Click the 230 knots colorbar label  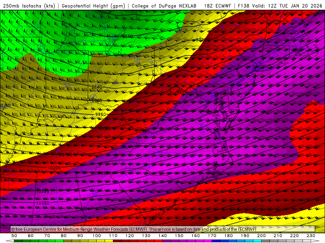point(311,236)
